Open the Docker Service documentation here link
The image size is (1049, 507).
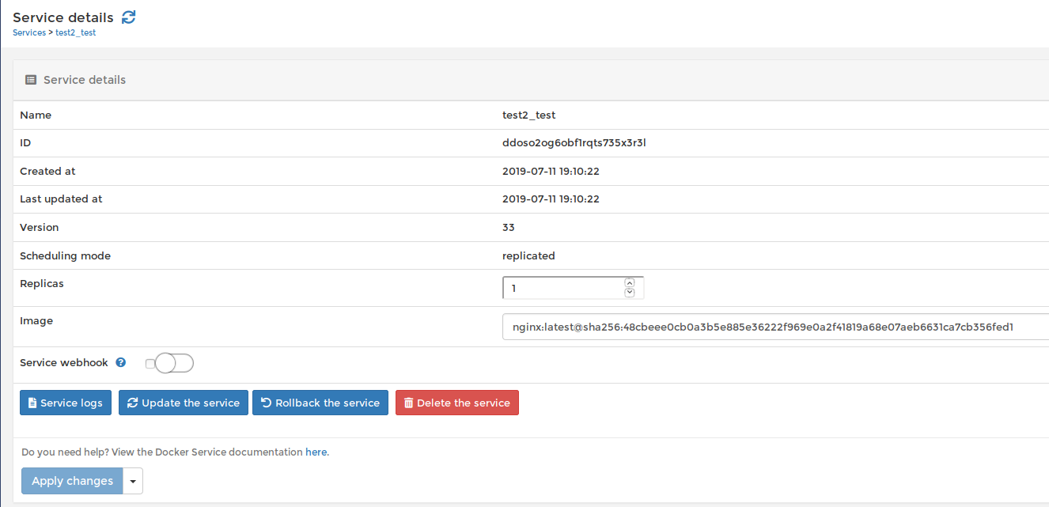click(x=316, y=452)
